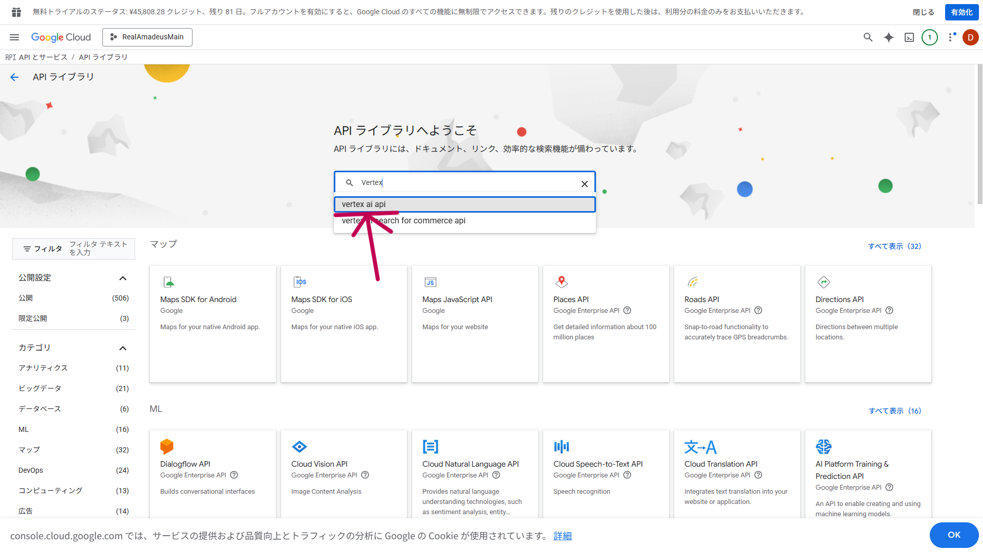This screenshot has width=983, height=552.
Task: Click 有効化 activate button
Action: point(961,12)
